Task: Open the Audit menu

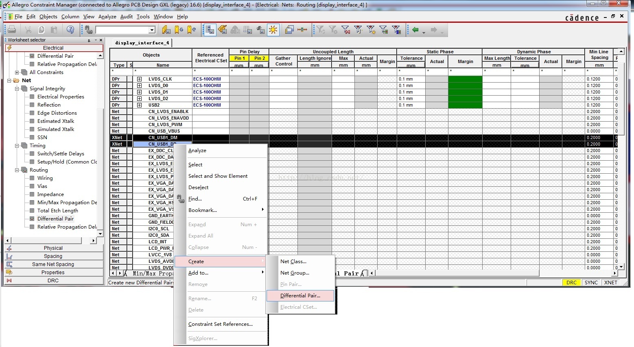Action: (x=127, y=17)
